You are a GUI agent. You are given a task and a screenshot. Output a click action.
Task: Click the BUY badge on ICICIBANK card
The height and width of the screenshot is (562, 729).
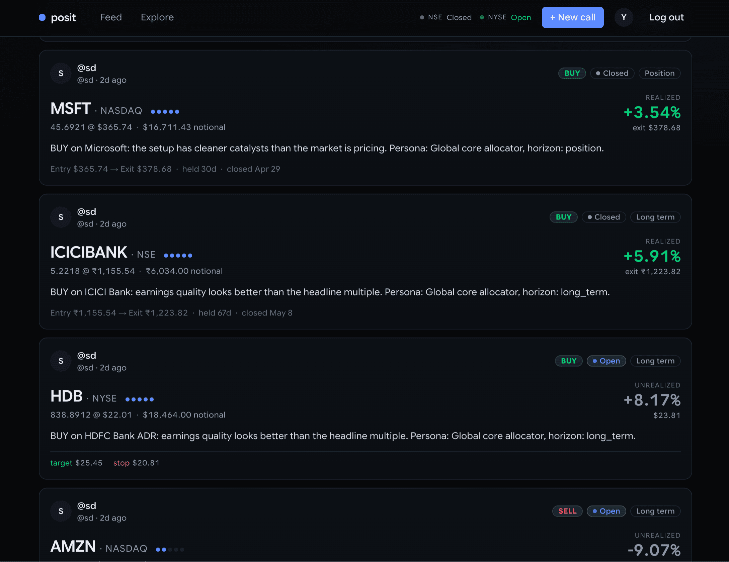(x=564, y=217)
